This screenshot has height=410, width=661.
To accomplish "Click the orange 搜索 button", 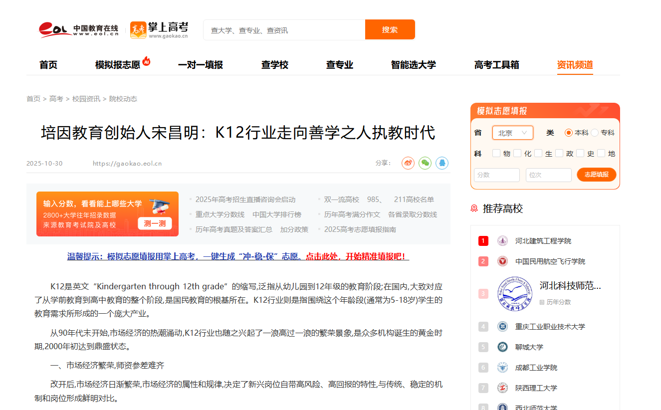I will 390,30.
